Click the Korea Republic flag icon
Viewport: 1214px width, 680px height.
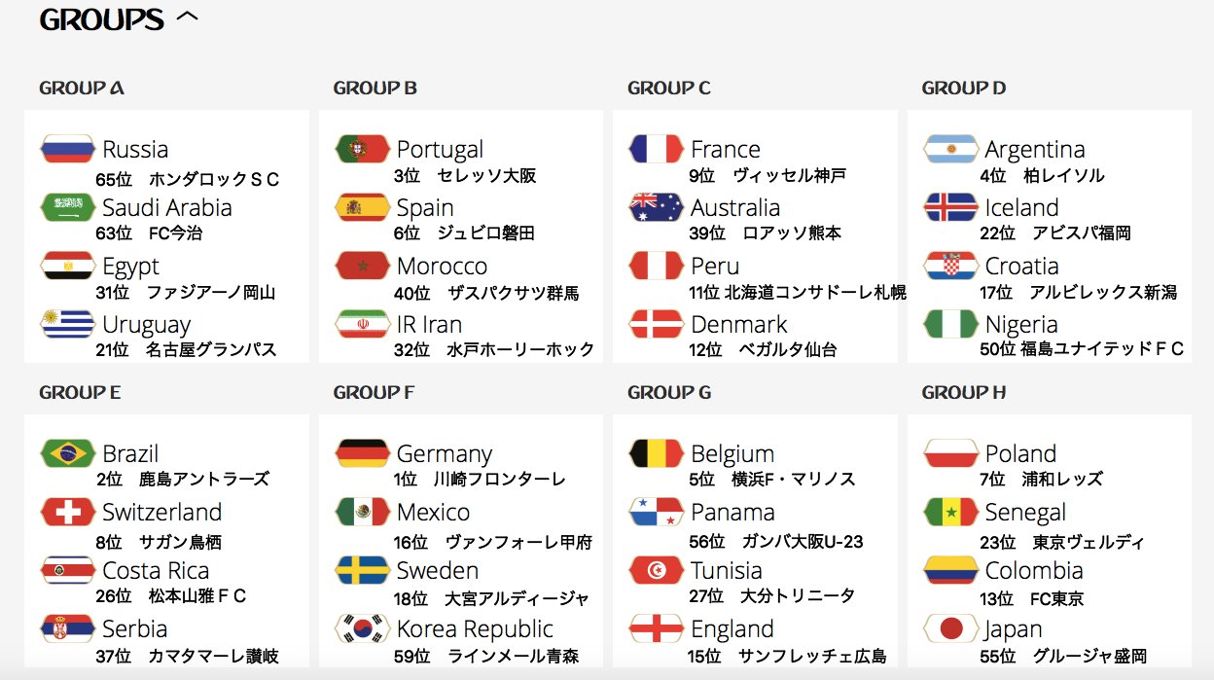362,628
